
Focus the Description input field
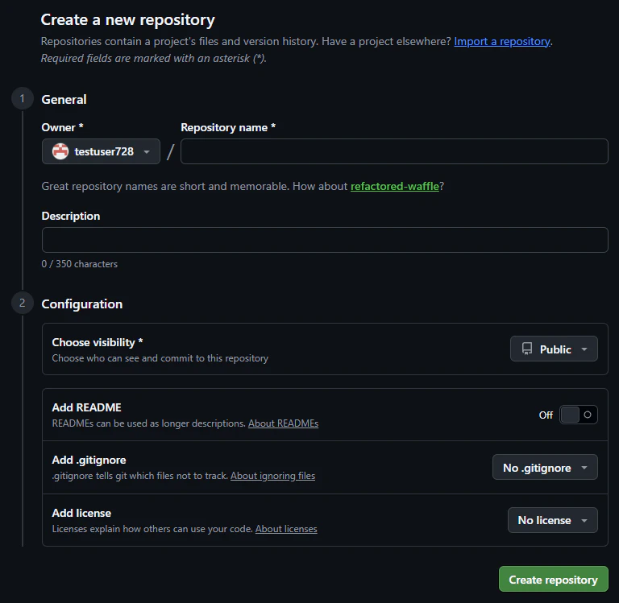325,240
